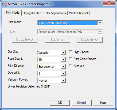The image size is (117, 110).
Task: Check the Auto-cut option
Action: [71, 66]
